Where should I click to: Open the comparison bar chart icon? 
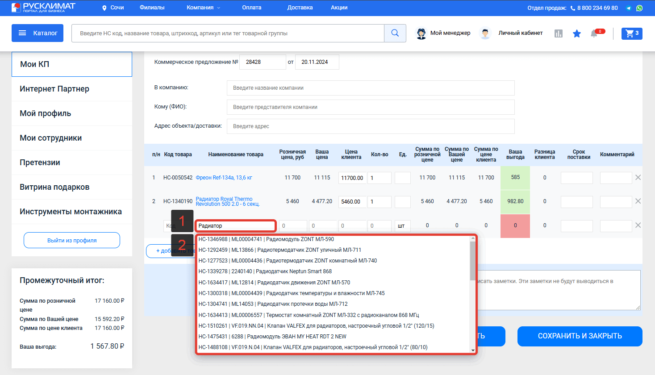coord(559,33)
